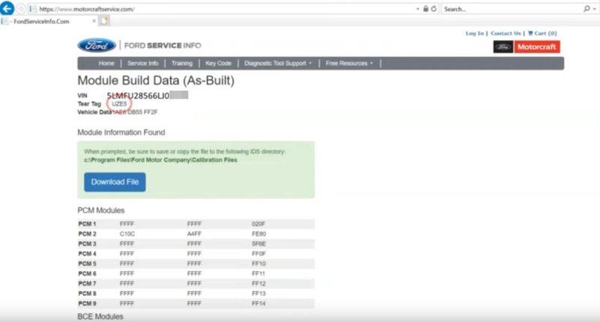Click PCM 7 value FF12

[x=259, y=283]
